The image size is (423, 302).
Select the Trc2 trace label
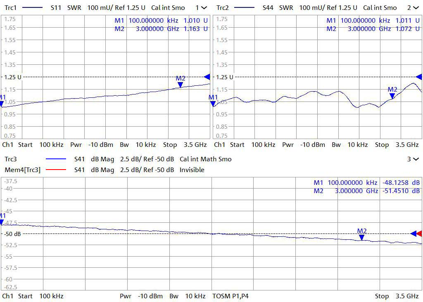pyautogui.click(x=222, y=8)
